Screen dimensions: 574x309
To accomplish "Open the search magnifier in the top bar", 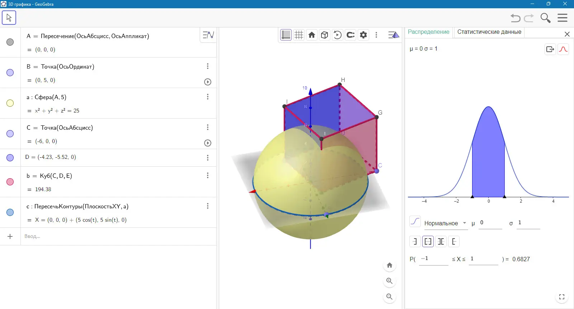I will [x=545, y=18].
